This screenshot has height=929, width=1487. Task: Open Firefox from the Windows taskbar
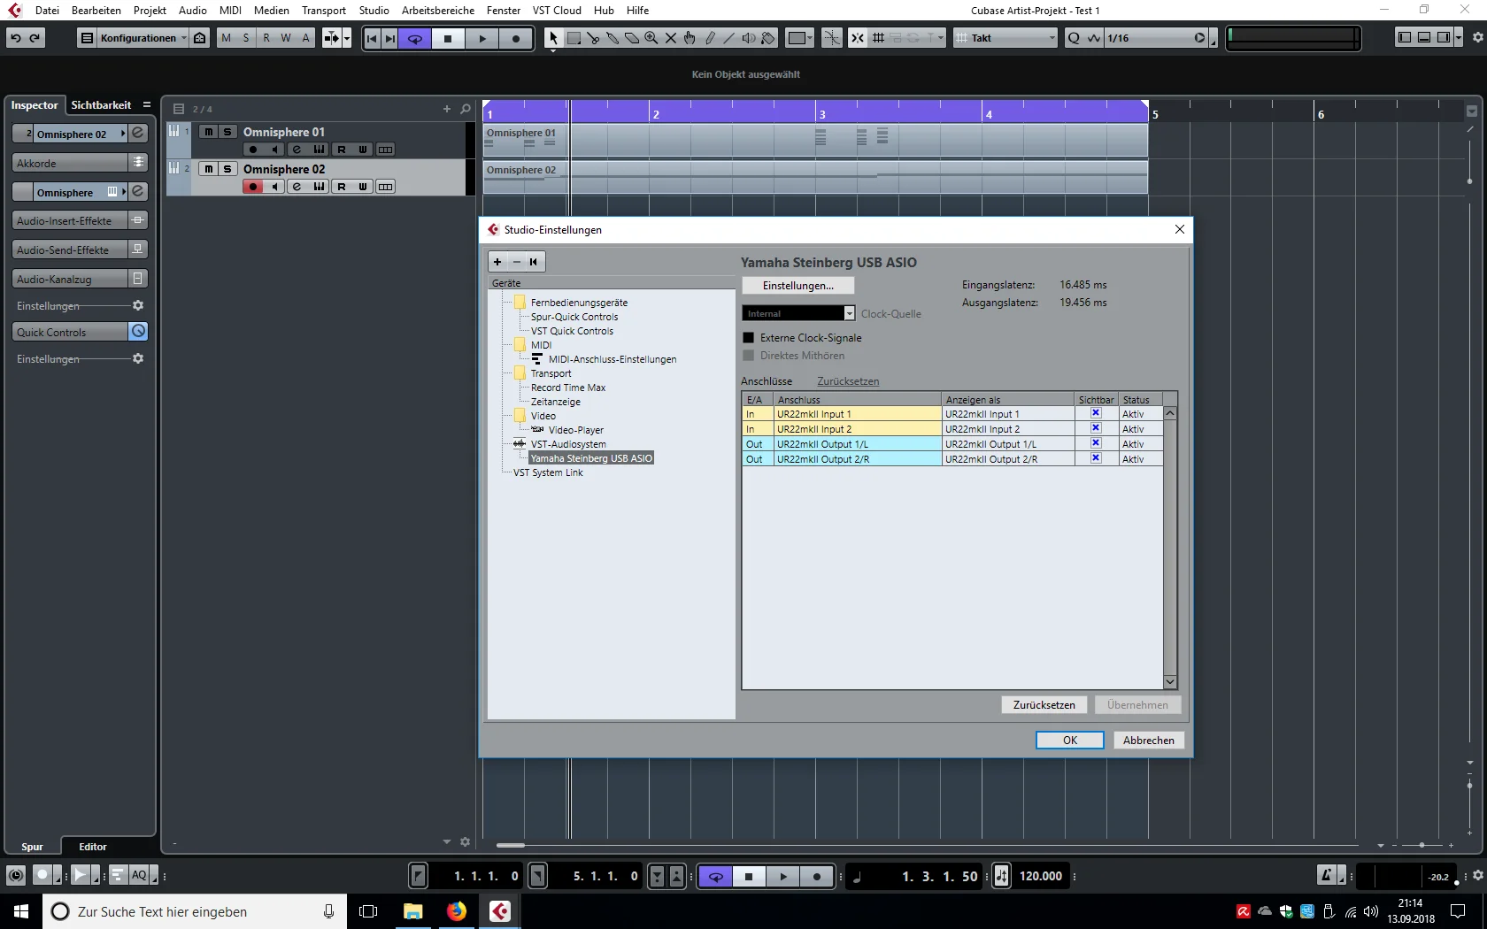[457, 911]
